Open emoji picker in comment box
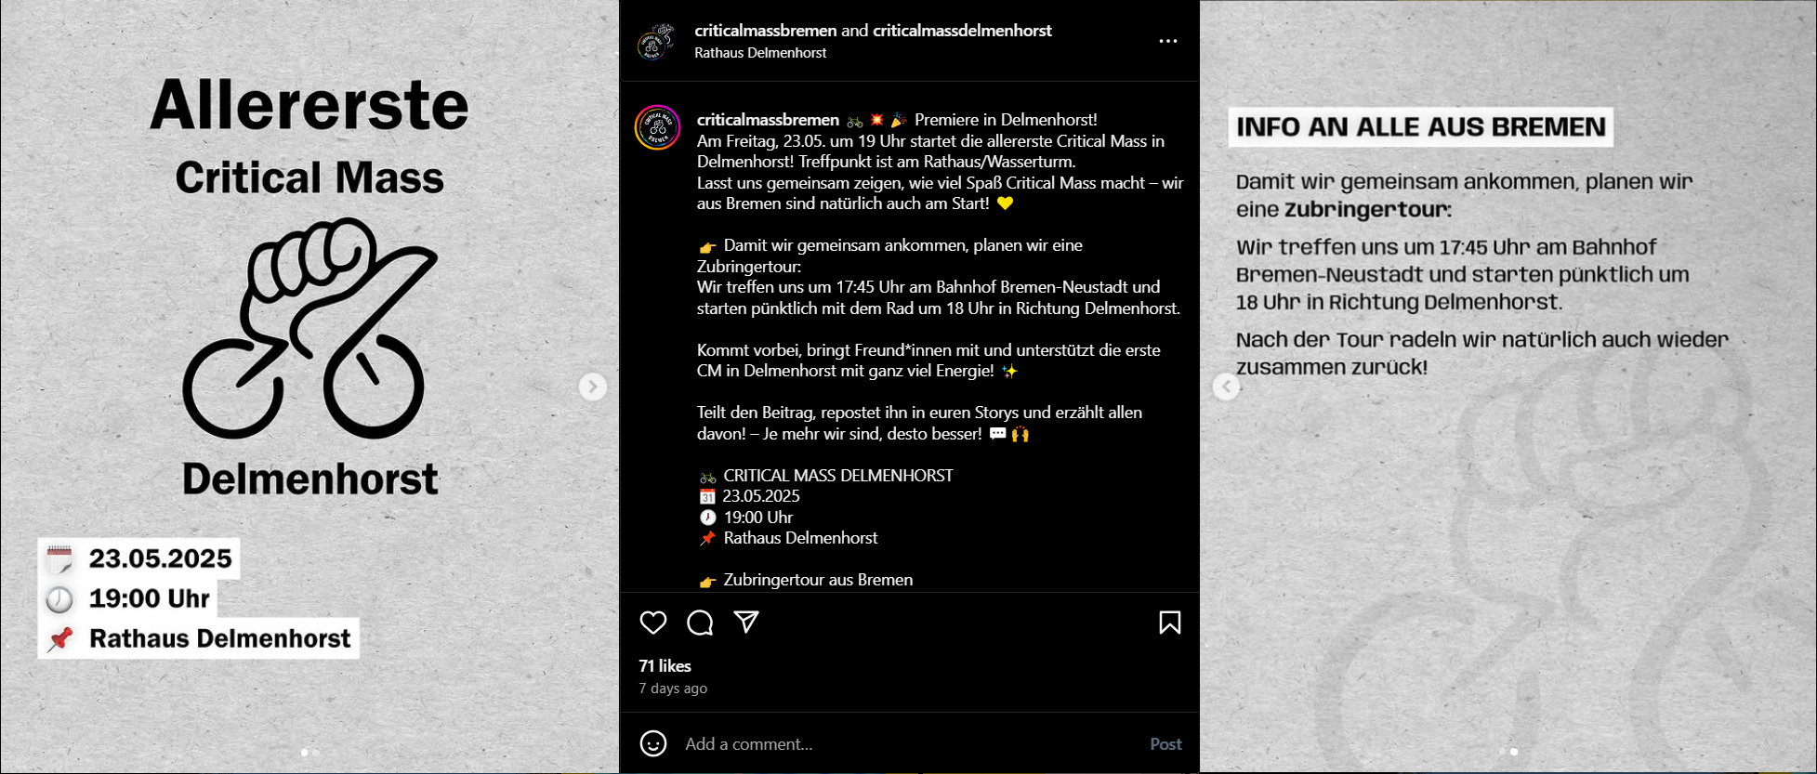The height and width of the screenshot is (774, 1817). click(653, 743)
